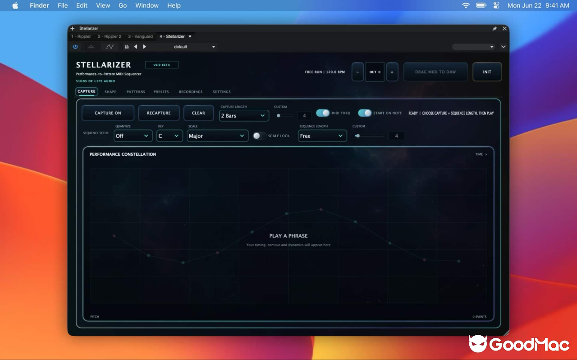The width and height of the screenshot is (577, 360).
Task: Select the Settings tab
Action: (x=222, y=92)
